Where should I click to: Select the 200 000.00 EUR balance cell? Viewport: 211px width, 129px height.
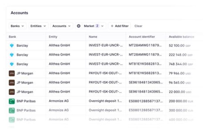[181, 101]
